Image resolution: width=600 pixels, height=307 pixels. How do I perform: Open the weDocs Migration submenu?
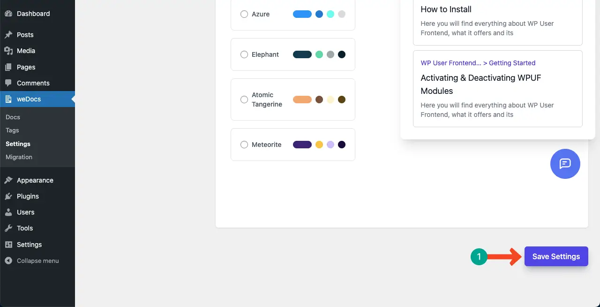click(x=19, y=157)
